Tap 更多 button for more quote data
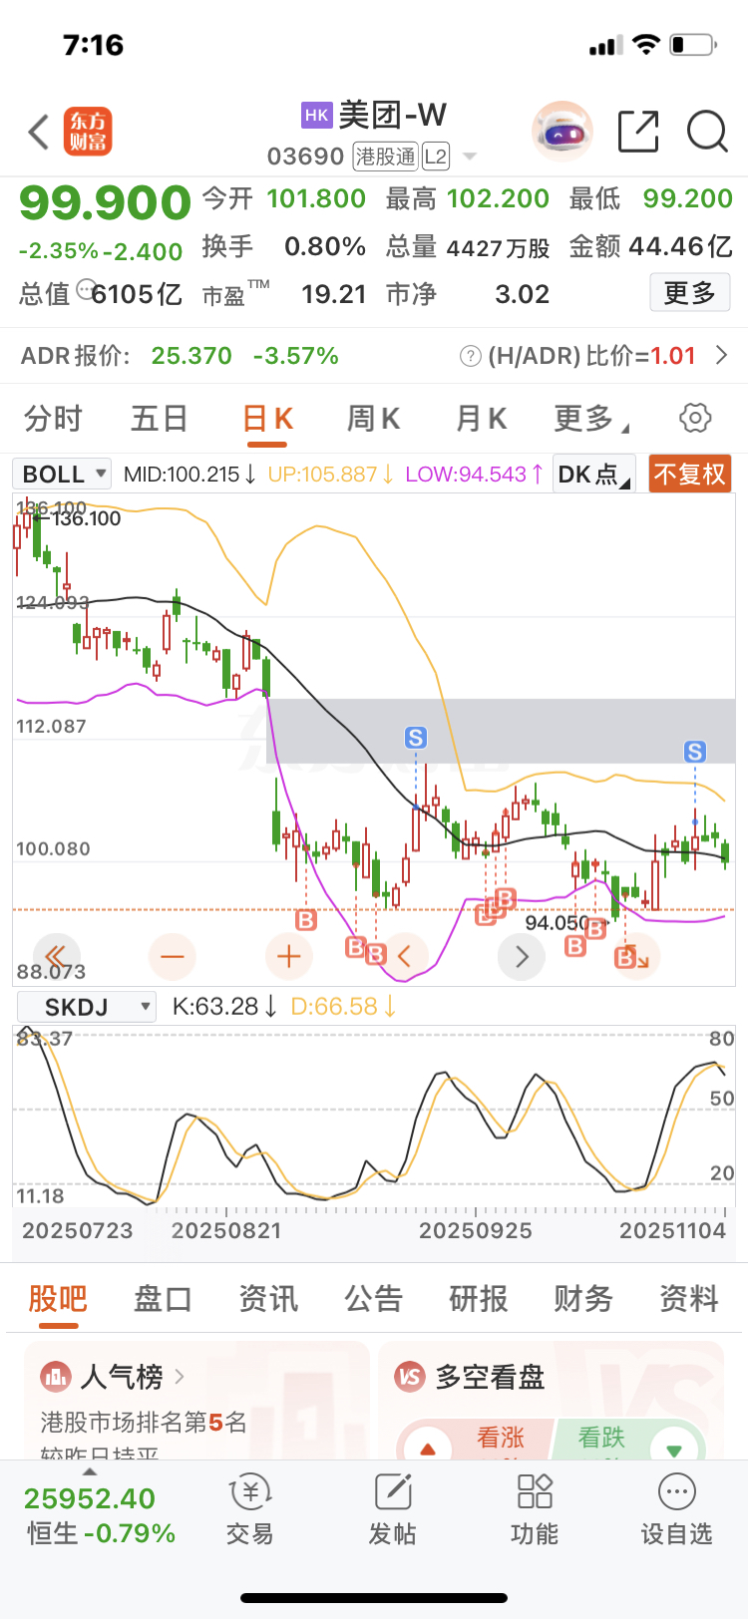The image size is (748, 1619). click(x=690, y=293)
